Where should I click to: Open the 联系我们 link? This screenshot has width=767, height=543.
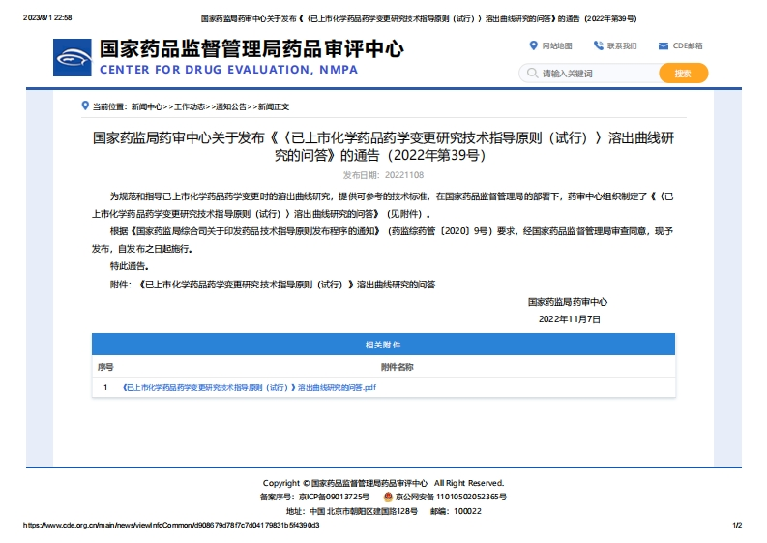click(622, 46)
